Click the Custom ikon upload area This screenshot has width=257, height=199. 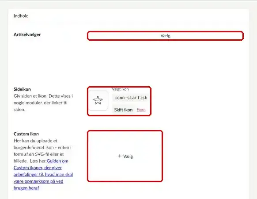click(125, 156)
